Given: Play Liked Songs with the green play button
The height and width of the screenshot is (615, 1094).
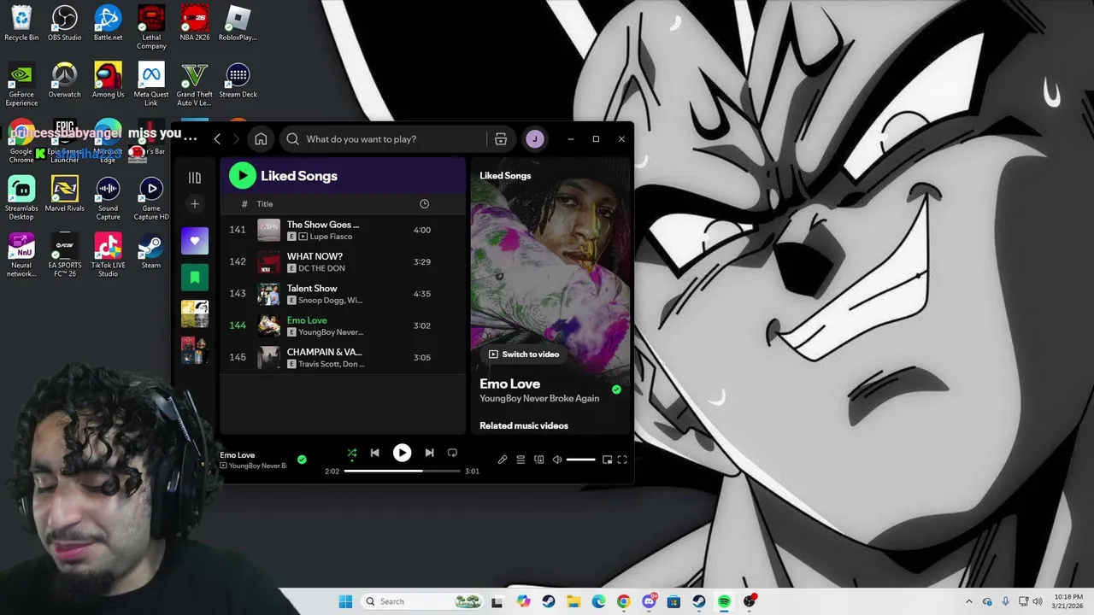Looking at the screenshot, I should click(243, 176).
